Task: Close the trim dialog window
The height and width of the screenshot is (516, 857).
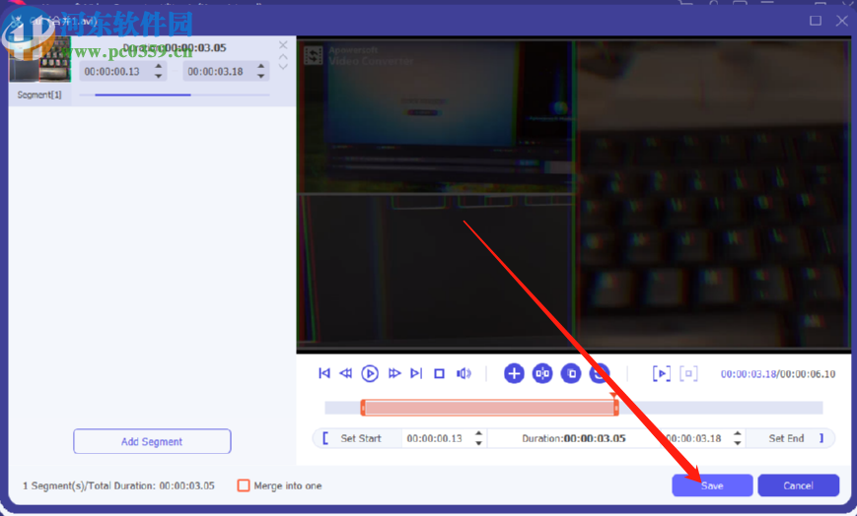Action: coord(841,21)
